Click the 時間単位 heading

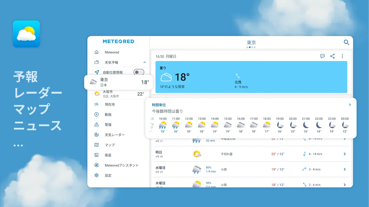pos(159,105)
